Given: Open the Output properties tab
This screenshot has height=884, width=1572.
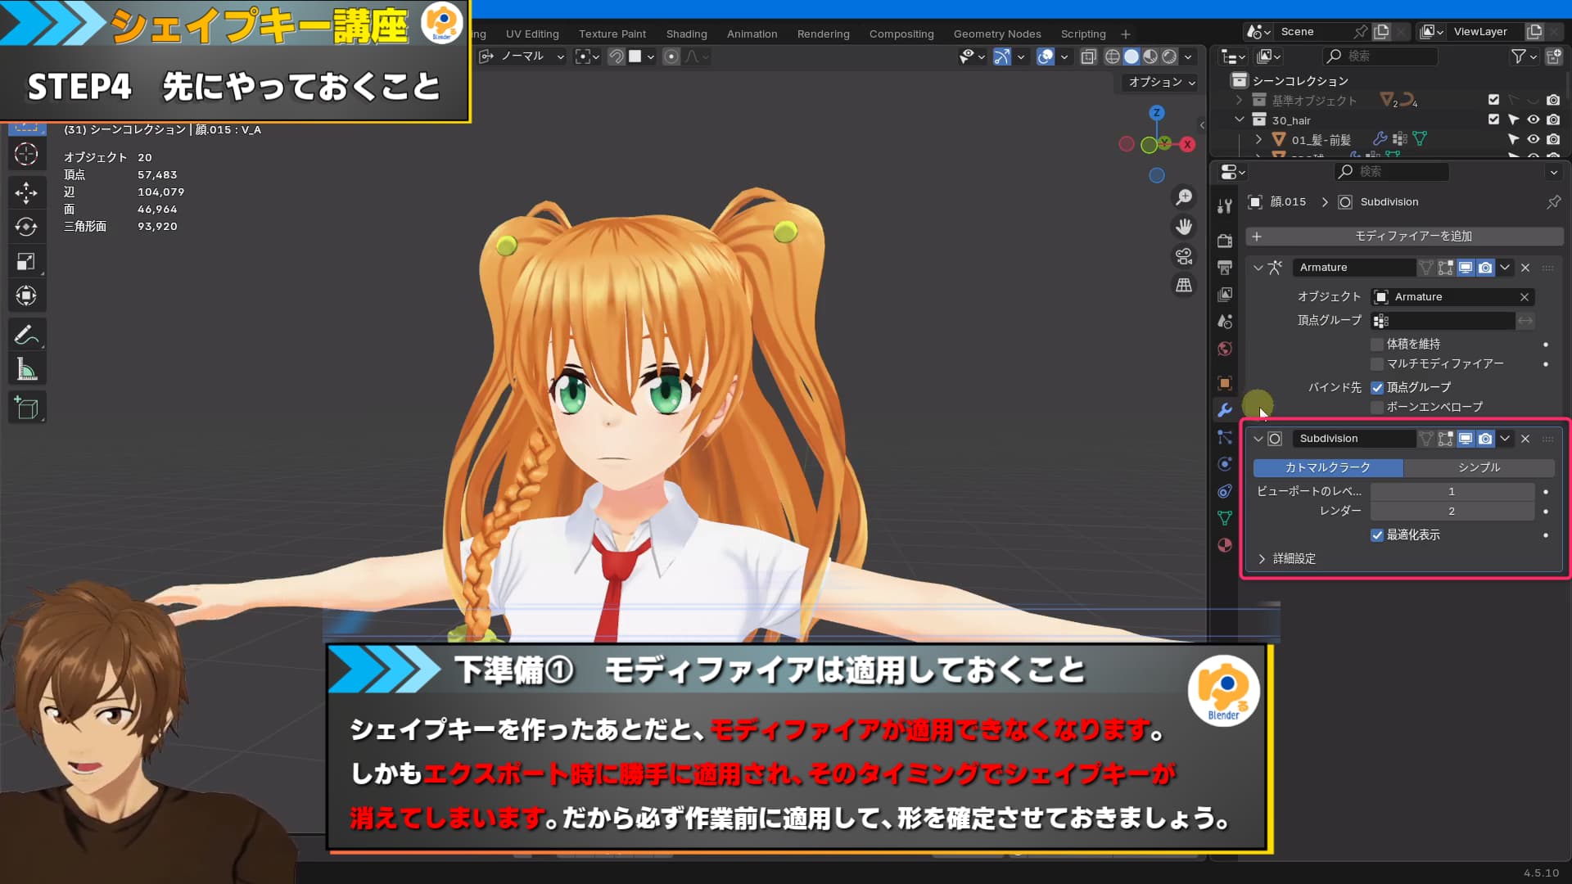Looking at the screenshot, I should pyautogui.click(x=1225, y=268).
